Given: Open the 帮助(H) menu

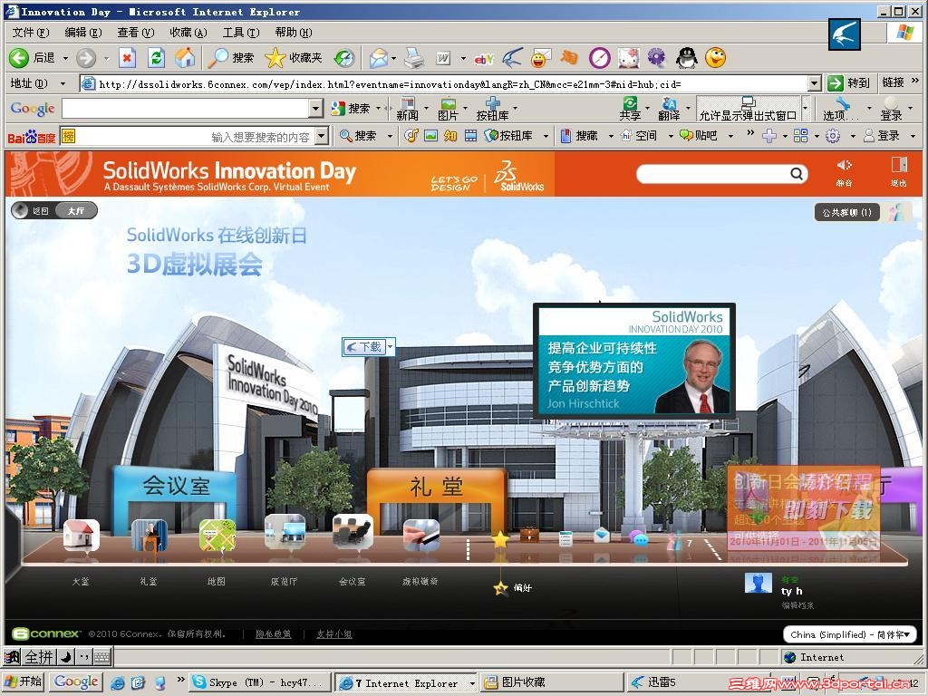Looking at the screenshot, I should tap(294, 33).
